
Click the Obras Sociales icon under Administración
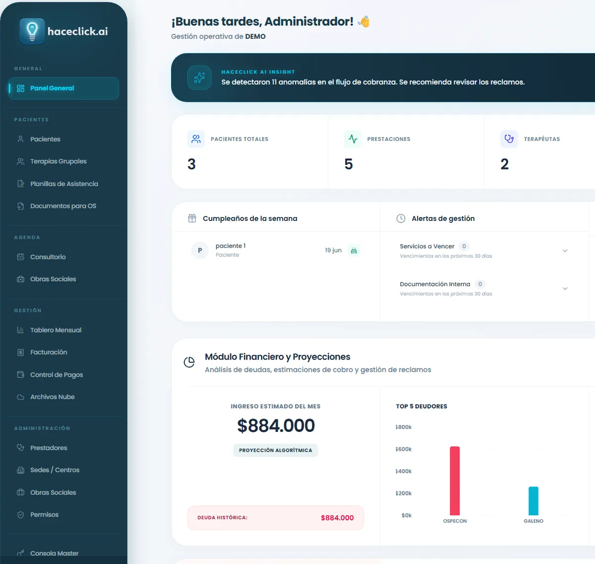pos(20,492)
